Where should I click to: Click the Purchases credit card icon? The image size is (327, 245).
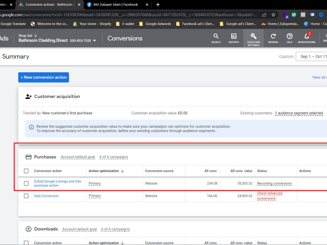pyautogui.click(x=28, y=157)
